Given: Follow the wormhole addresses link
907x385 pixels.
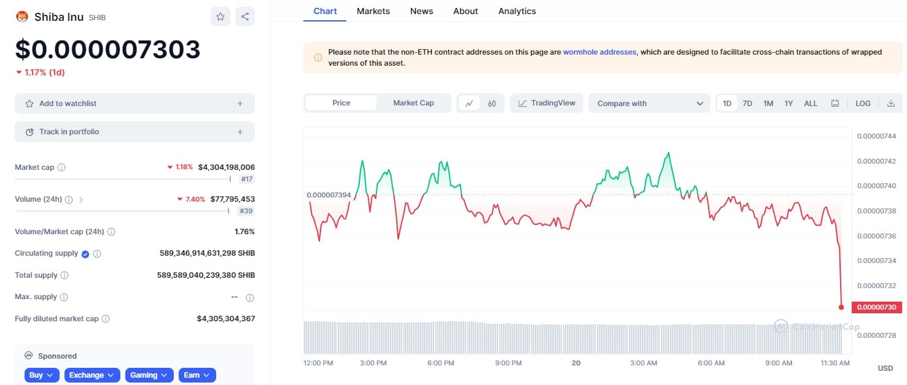Looking at the screenshot, I should tap(599, 52).
